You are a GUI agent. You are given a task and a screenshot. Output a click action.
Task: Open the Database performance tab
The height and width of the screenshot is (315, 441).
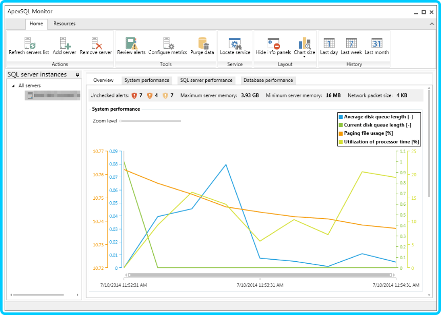pos(268,80)
